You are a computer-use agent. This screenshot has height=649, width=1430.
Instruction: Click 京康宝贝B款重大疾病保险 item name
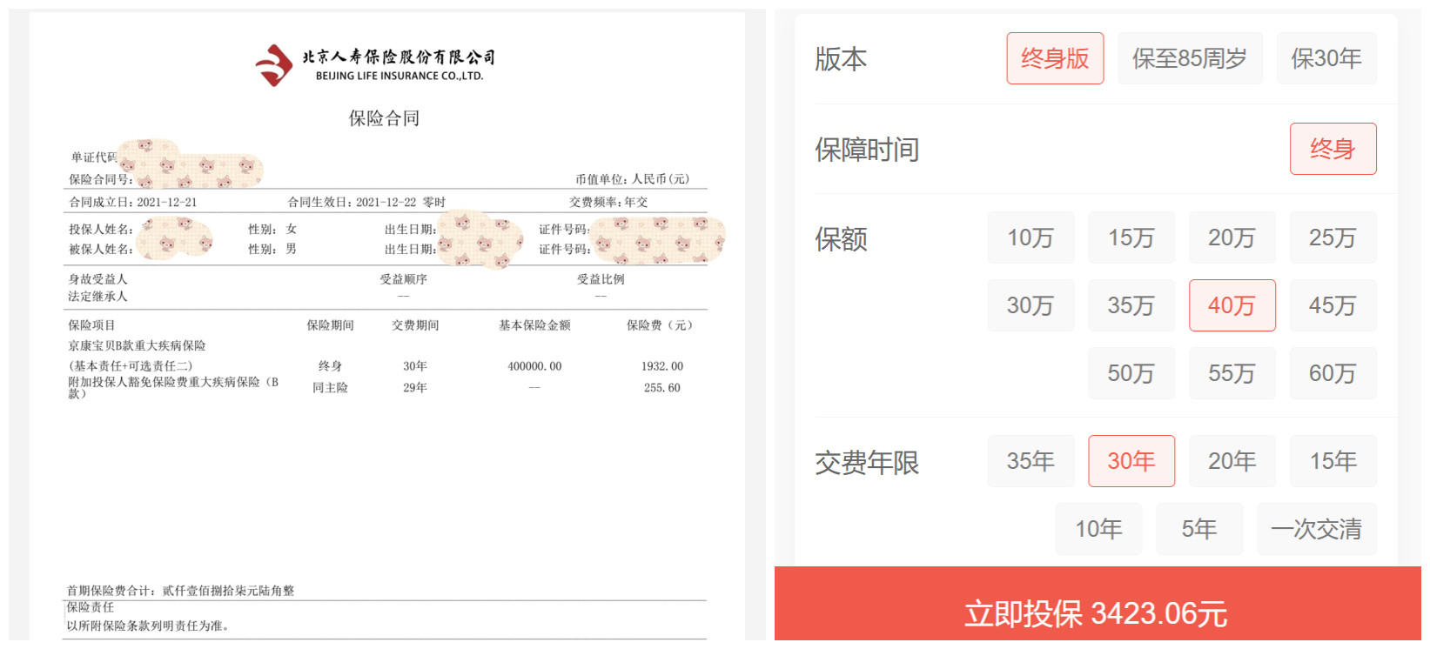(138, 345)
